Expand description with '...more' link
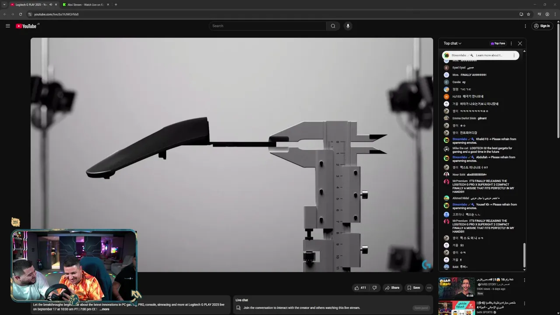Viewport: 560px width, 315px height. [105, 309]
